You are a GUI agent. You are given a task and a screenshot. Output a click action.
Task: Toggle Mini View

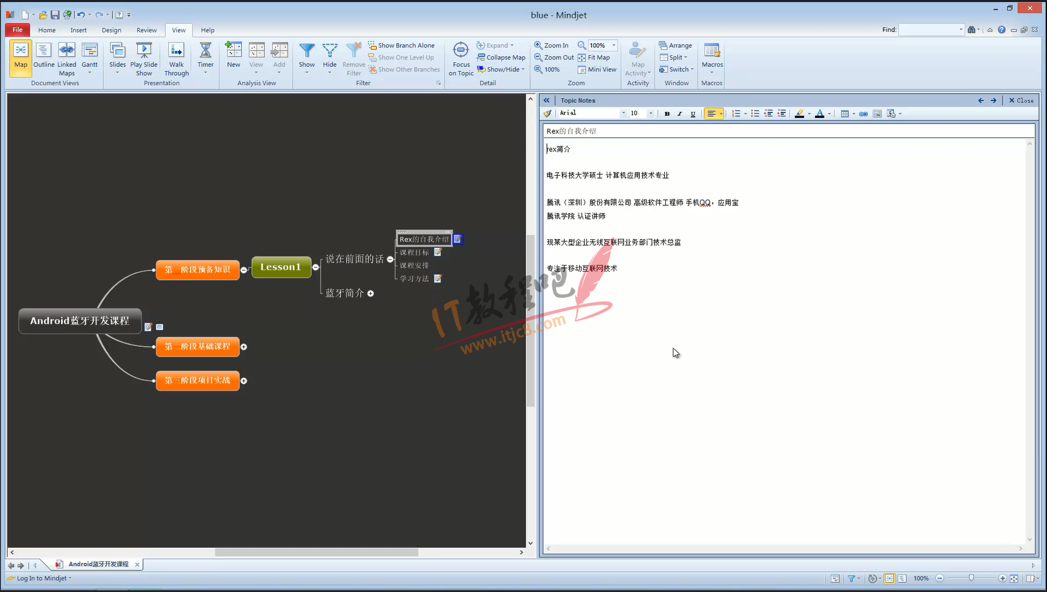tap(597, 69)
